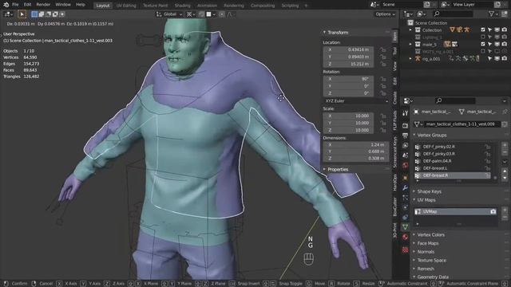This screenshot has width=511, height=287.
Task: Select the DEF-breast.L vertex group
Action: (453, 168)
